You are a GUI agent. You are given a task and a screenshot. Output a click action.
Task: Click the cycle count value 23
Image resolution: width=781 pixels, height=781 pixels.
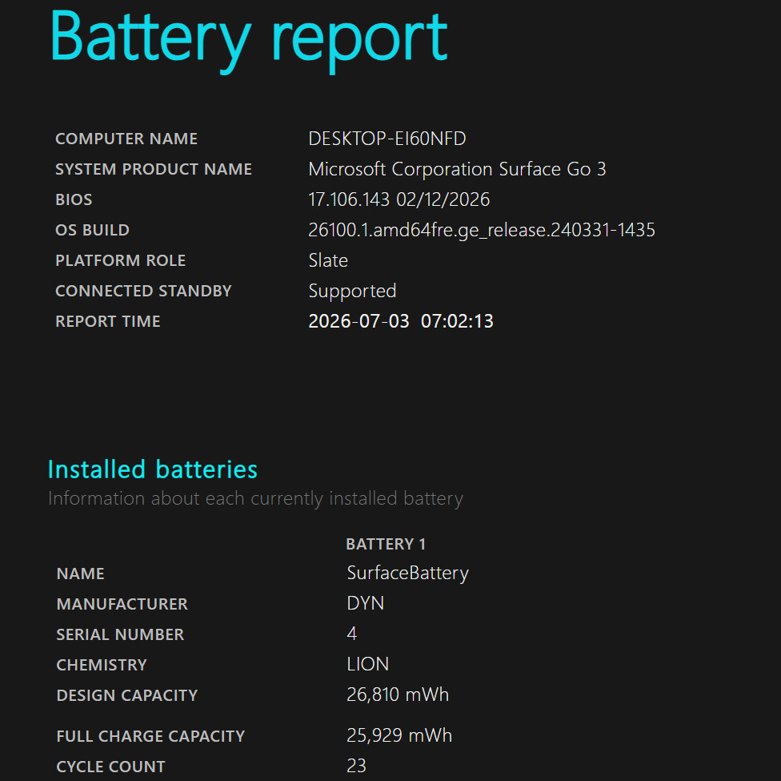pos(356,766)
